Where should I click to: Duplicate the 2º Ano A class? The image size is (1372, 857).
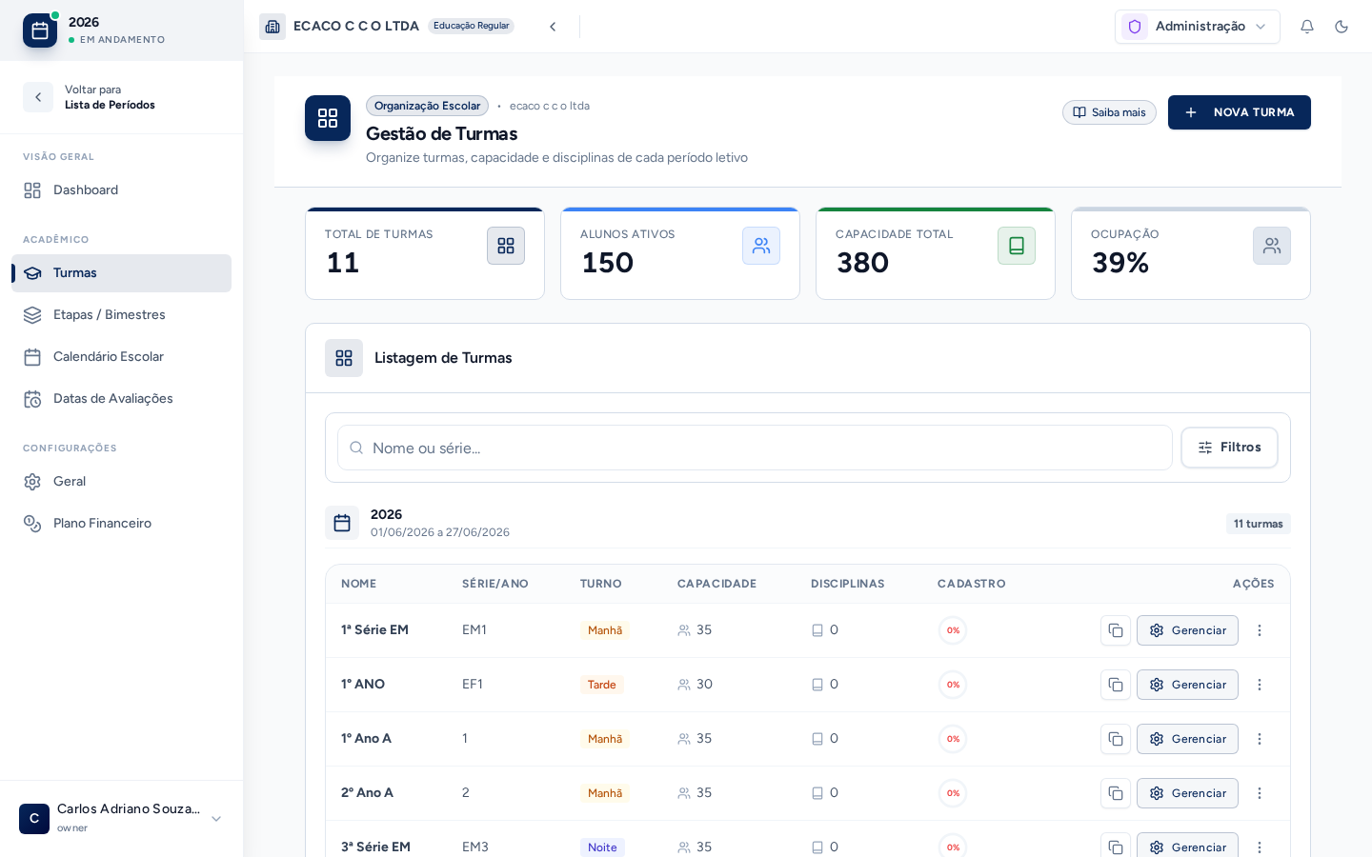pyautogui.click(x=1116, y=793)
